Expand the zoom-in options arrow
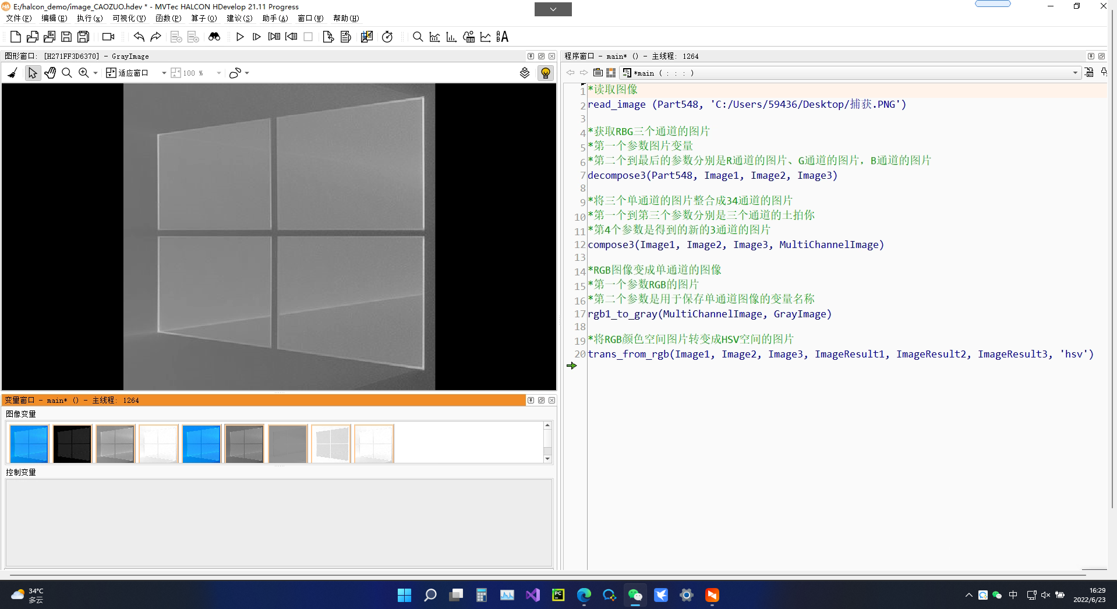1117x609 pixels. click(96, 73)
